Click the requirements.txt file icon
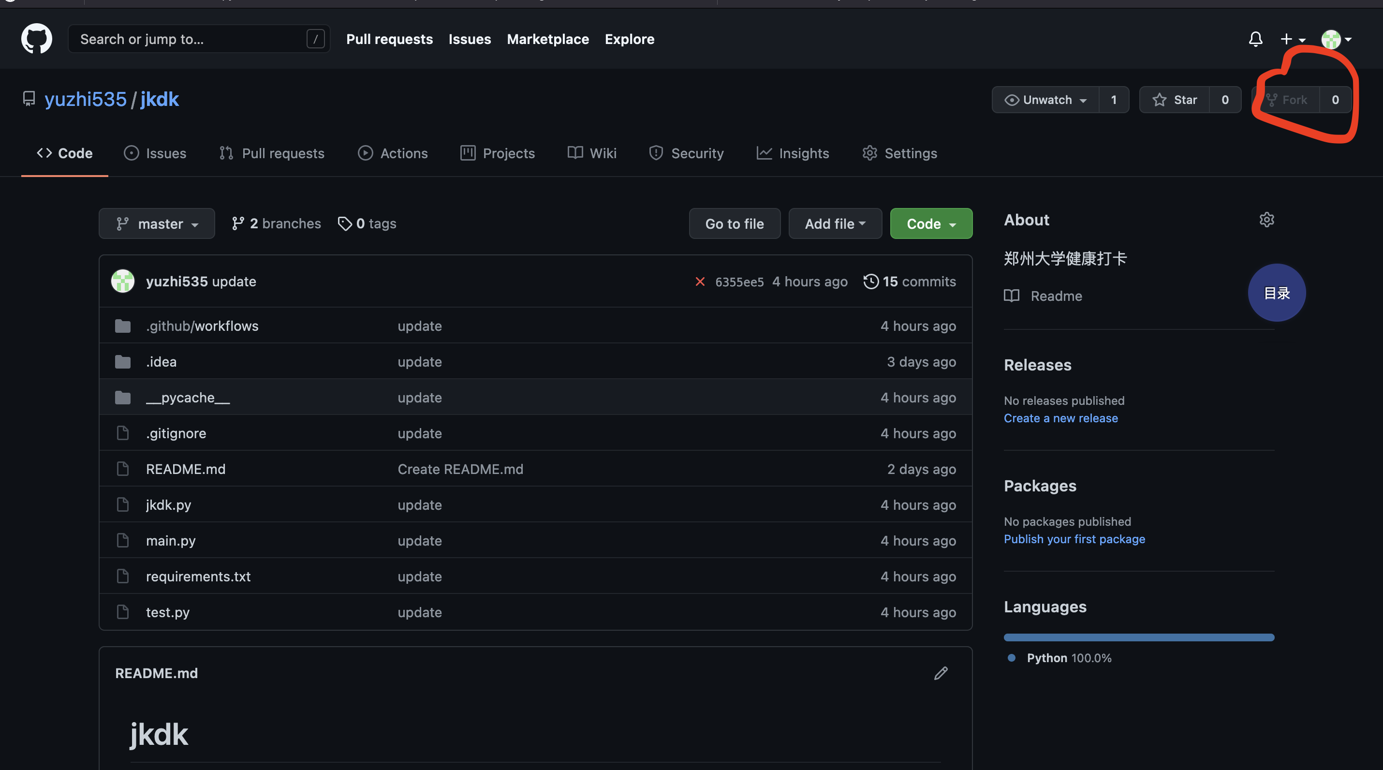Viewport: 1383px width, 770px height. [122, 576]
